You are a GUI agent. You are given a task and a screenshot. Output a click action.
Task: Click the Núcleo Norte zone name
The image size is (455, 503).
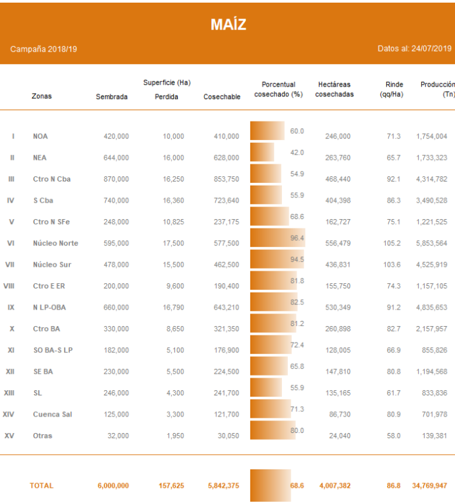pos(55,243)
